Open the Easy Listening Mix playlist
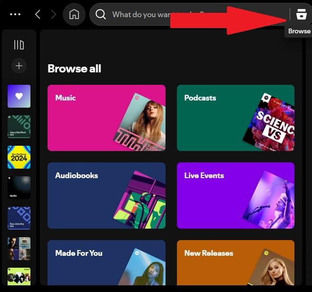 tap(19, 218)
